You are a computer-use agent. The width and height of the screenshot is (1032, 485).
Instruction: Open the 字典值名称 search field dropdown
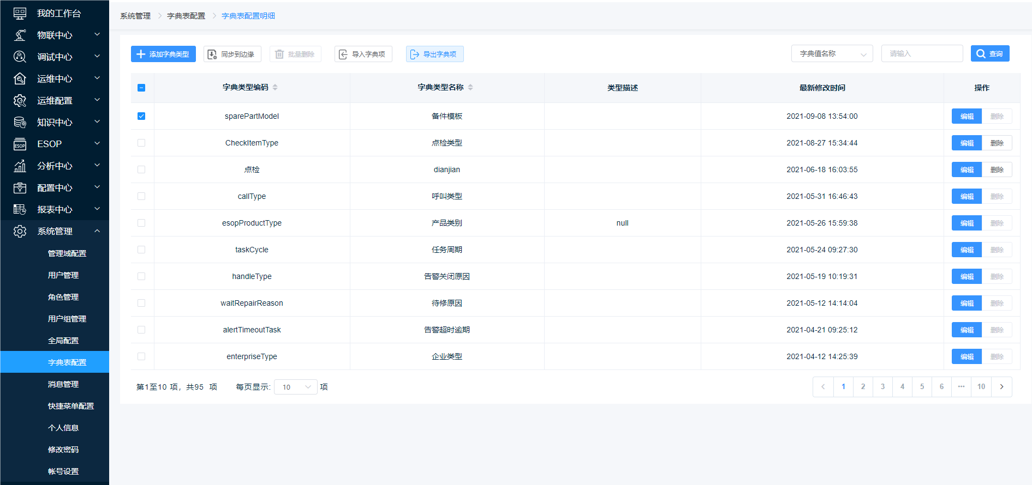click(832, 54)
